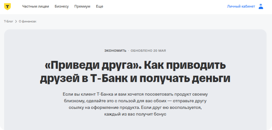Image resolution: width=272 pixels, height=130 pixels.
Task: Select Бизнесу in the top navigation
Action: pos(61,6)
